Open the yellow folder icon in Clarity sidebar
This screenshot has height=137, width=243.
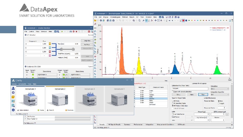pyautogui.click(x=13, y=97)
